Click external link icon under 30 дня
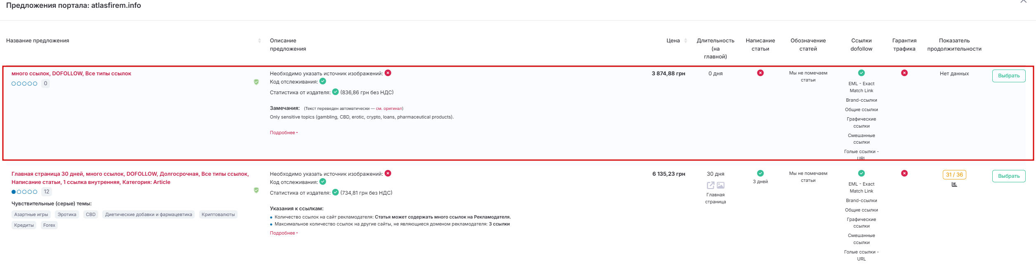 (710, 185)
